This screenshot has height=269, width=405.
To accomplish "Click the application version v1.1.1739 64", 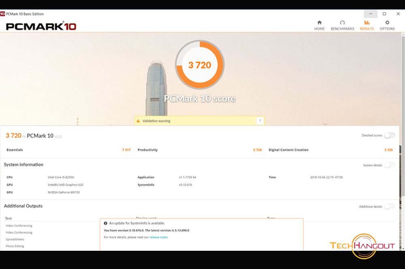I will pyautogui.click(x=188, y=177).
